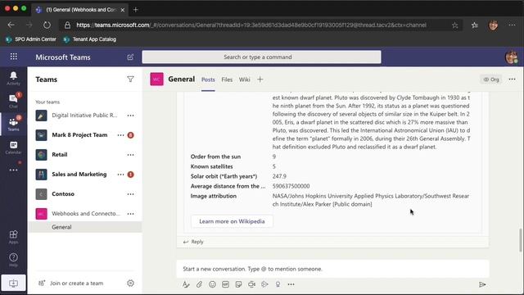Open more options for Mark 8 Project Team

point(120,135)
